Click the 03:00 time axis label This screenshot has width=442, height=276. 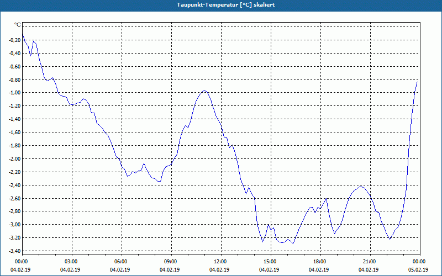(72, 262)
